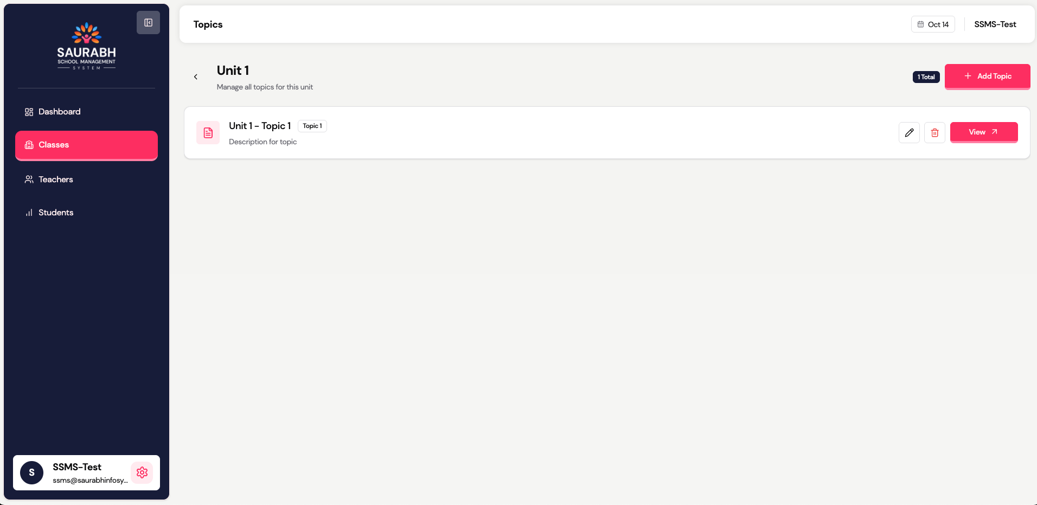1037x505 pixels.
Task: Click the Unit 1 - Topic 1 title
Action: coord(260,126)
